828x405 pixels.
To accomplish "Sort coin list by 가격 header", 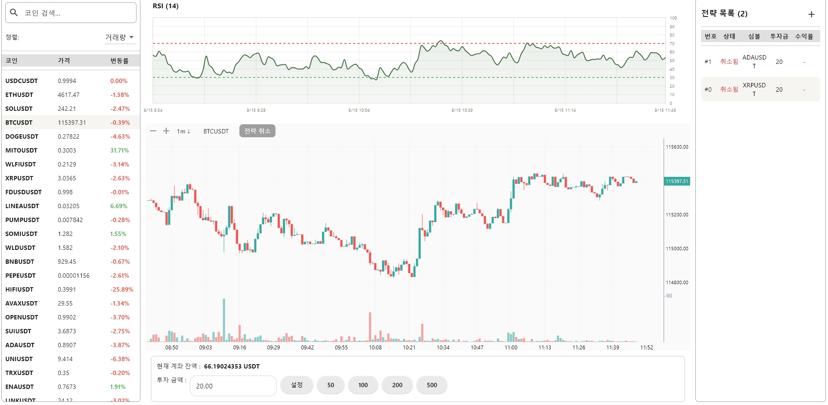I will point(64,61).
